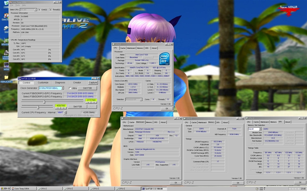Enable the Ultra checkbox in SetFSB
The height and width of the screenshot is (191, 307).
pyautogui.click(x=70, y=88)
